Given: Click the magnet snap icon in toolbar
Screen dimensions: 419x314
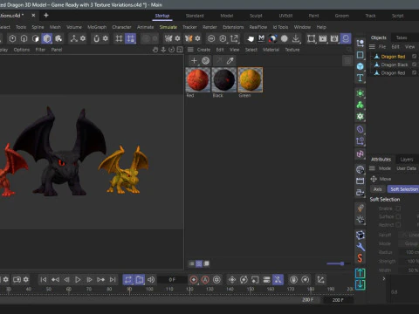Looking at the screenshot, I should pos(96,38).
